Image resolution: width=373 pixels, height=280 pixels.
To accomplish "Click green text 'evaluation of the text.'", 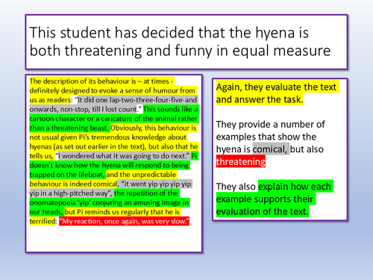I will pyautogui.click(x=262, y=211).
